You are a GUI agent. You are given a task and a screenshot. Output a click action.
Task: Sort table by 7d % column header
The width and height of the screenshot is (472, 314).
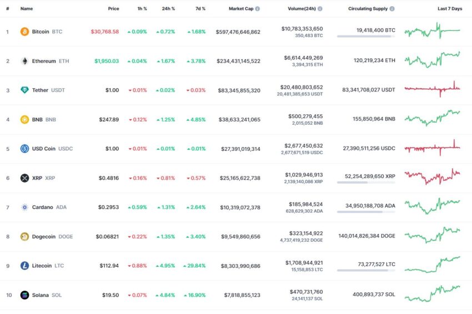200,9
